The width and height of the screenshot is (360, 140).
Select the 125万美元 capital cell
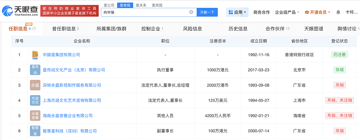217,100
